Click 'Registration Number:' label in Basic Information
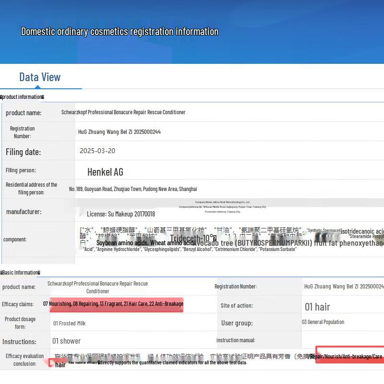 pos(236,286)
